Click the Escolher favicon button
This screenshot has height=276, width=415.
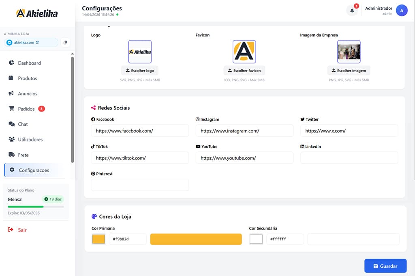pyautogui.click(x=244, y=71)
